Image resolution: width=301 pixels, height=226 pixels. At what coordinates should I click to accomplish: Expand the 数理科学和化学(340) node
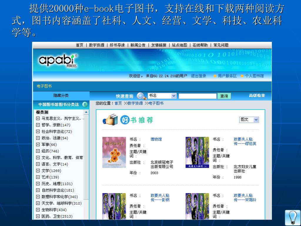(38, 197)
